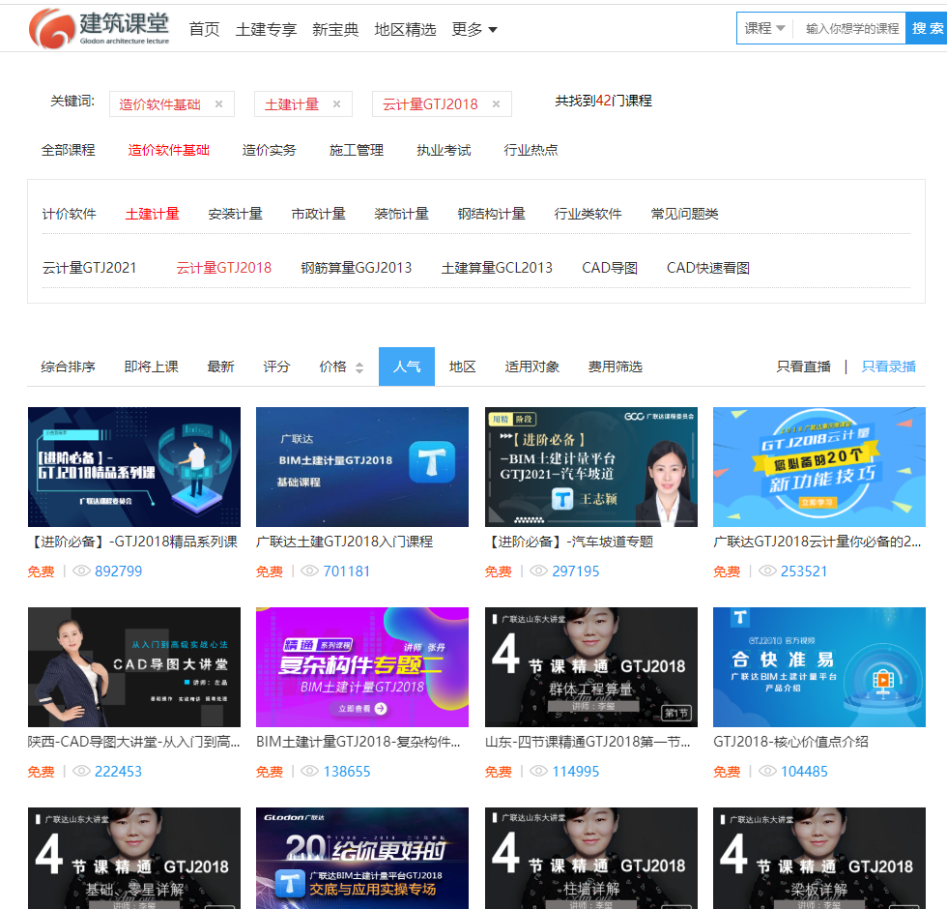Open the 20个新功能技巧 thumbnail
The image size is (947, 909).
click(x=819, y=466)
